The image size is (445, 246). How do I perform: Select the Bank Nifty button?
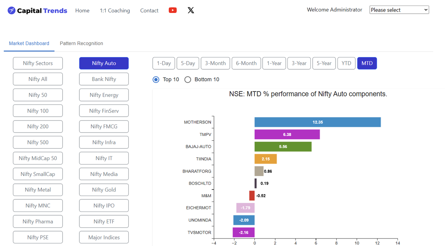104,79
